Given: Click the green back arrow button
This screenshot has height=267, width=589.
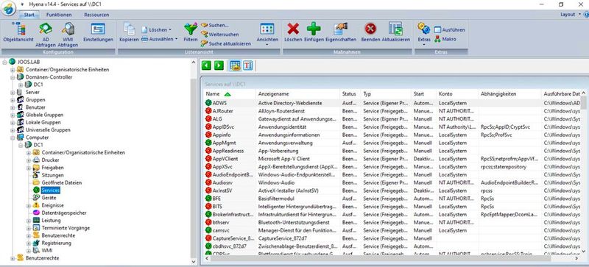Looking at the screenshot, I should click(x=206, y=65).
